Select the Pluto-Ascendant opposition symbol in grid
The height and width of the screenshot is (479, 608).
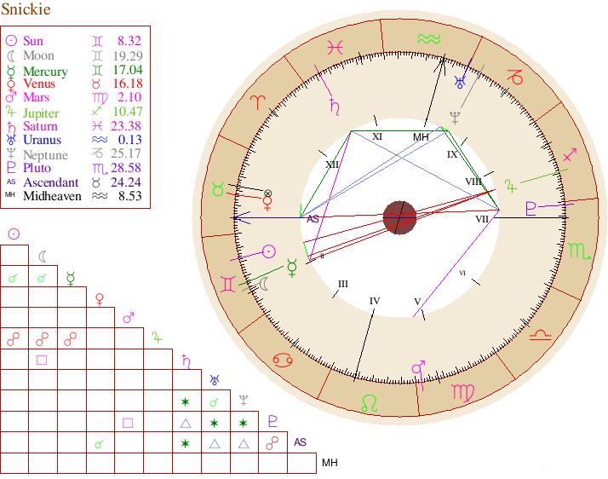pos(272,443)
